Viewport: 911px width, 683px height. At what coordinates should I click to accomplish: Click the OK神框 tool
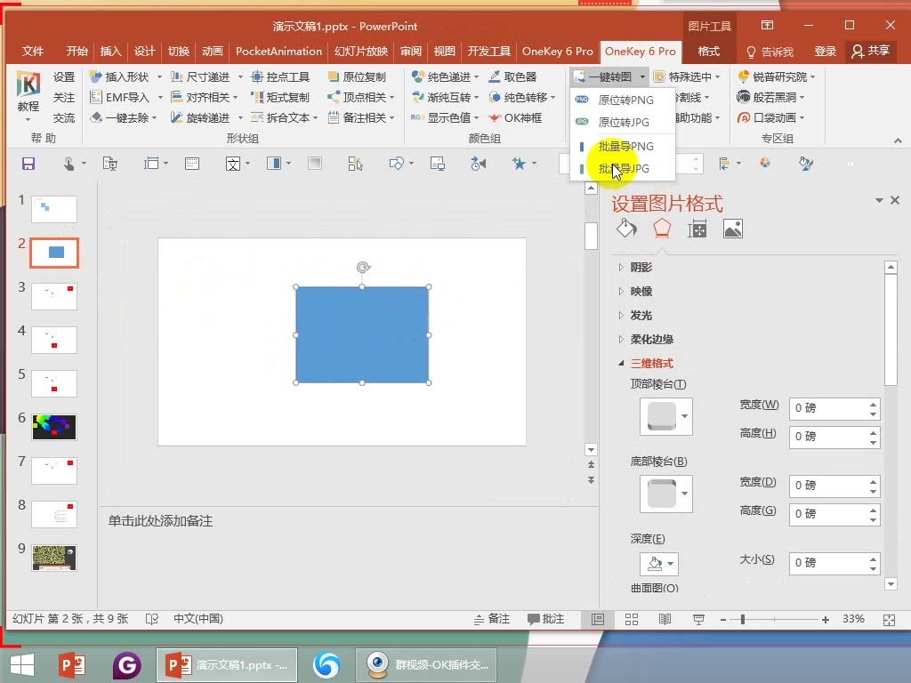515,118
